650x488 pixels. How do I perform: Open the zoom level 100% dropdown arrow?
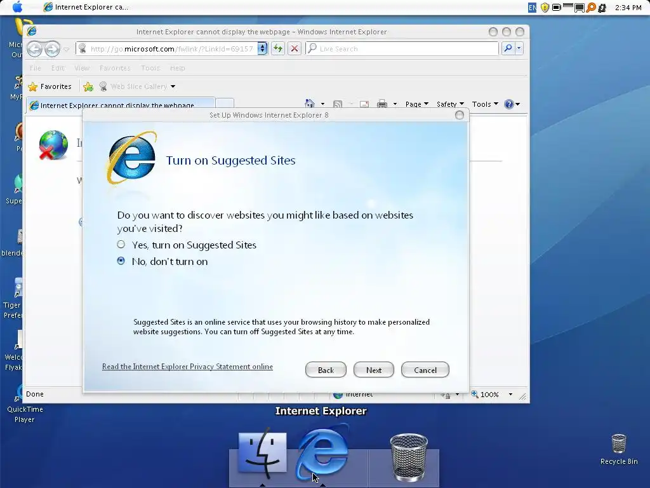tap(510, 394)
